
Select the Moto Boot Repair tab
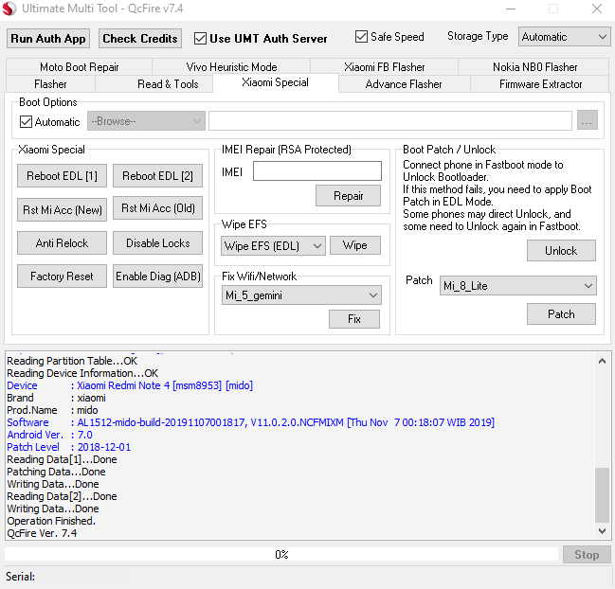pyautogui.click(x=79, y=67)
